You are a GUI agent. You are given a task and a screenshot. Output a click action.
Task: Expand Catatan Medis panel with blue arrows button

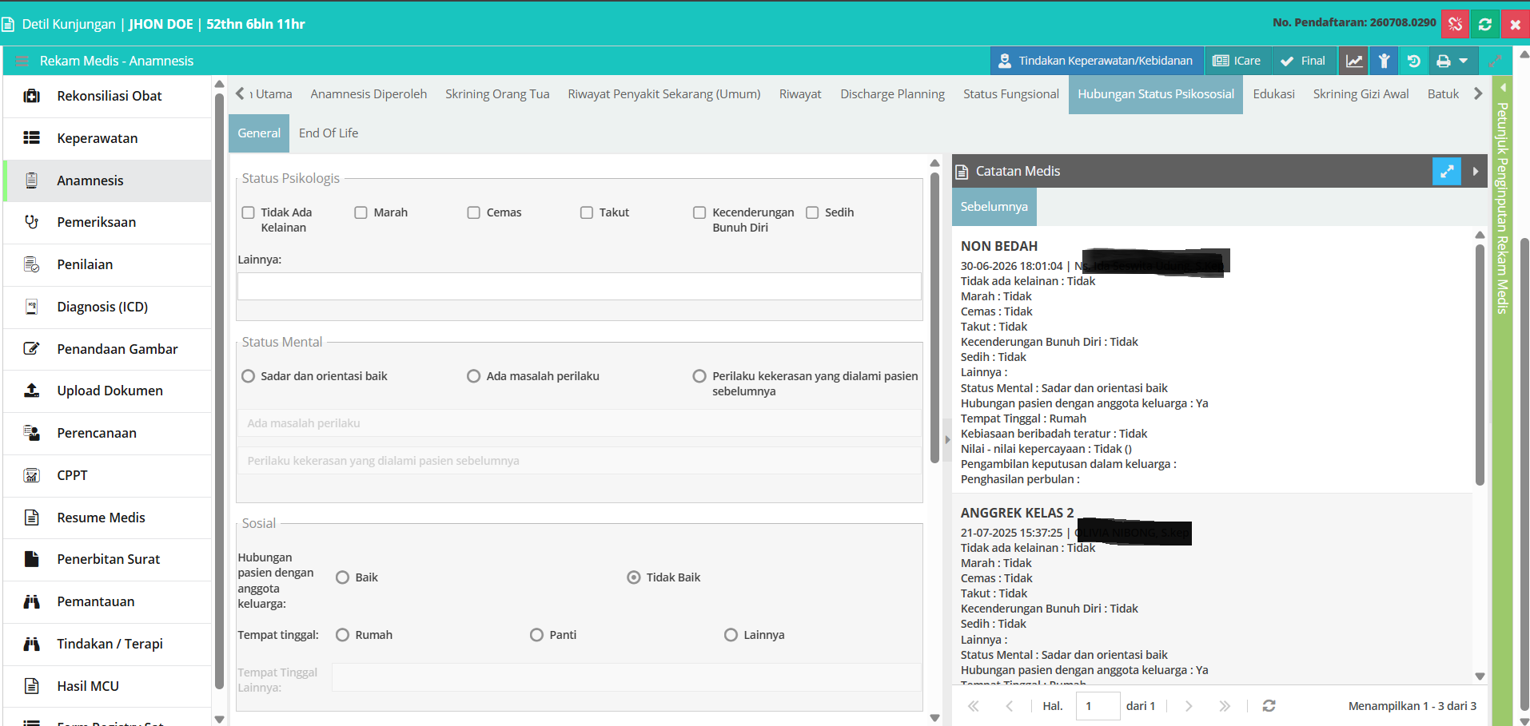(1446, 171)
